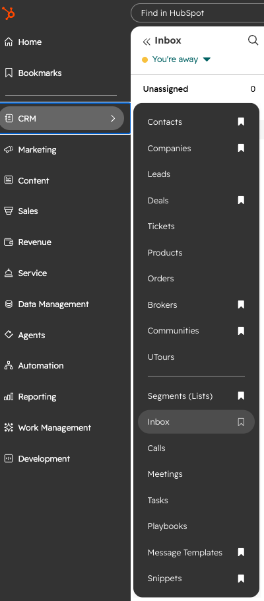Viewport: 264px width, 601px height.
Task: Open UTours from CRM menu
Action: [161, 357]
